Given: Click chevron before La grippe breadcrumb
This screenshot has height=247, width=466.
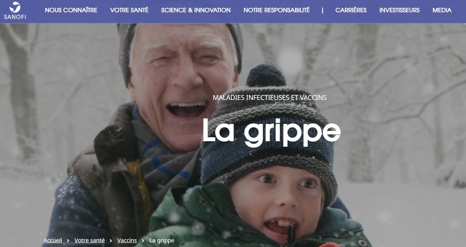Looking at the screenshot, I should pyautogui.click(x=143, y=241).
